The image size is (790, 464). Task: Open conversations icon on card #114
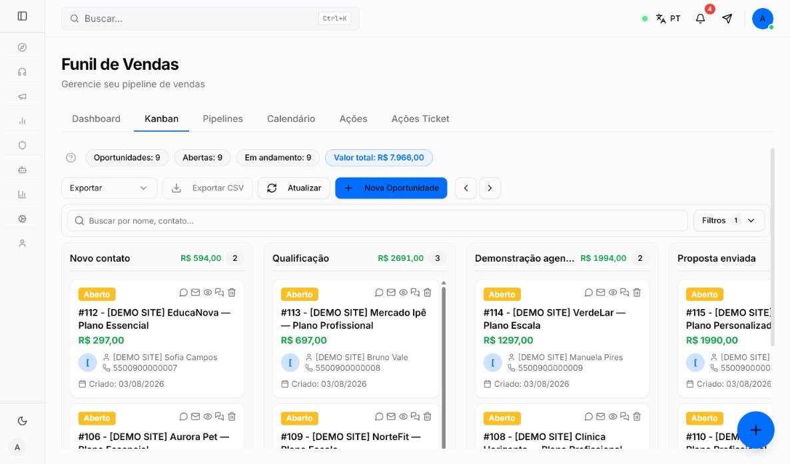coord(624,292)
